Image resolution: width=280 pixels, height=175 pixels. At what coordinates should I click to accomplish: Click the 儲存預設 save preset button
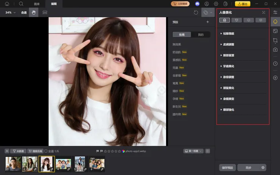[x=227, y=168]
